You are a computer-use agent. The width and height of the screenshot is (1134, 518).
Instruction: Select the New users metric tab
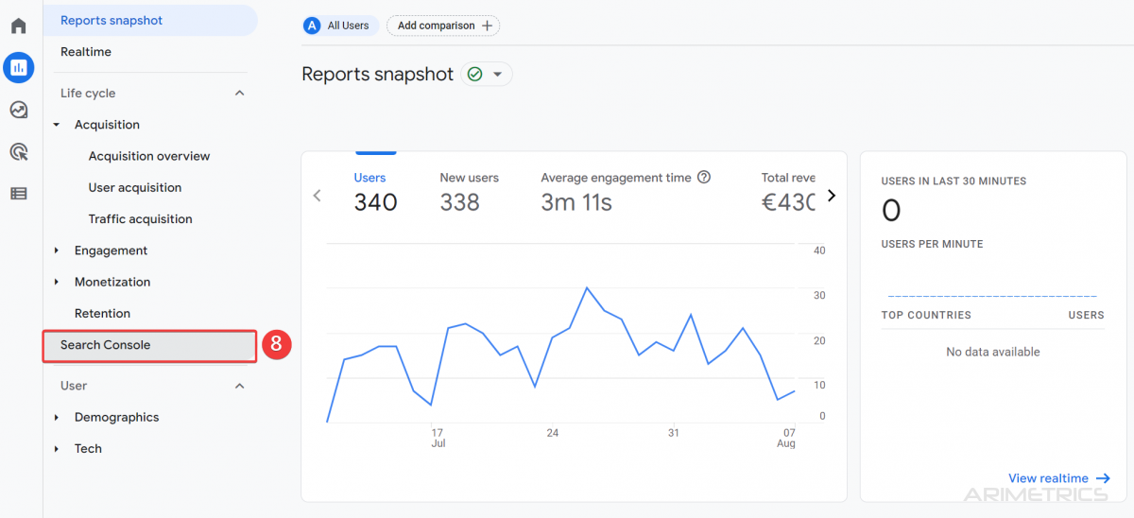pyautogui.click(x=470, y=191)
